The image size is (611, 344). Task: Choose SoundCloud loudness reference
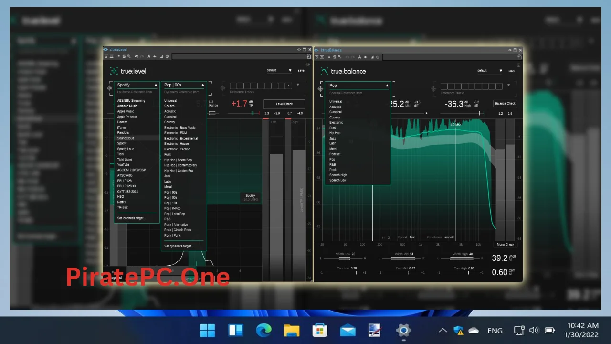pos(126,138)
